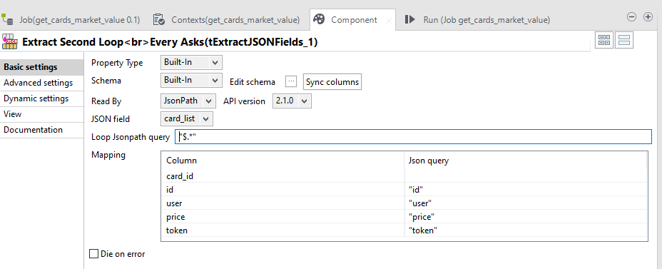Click the Component palette icon
The image size is (662, 269).
319,19
